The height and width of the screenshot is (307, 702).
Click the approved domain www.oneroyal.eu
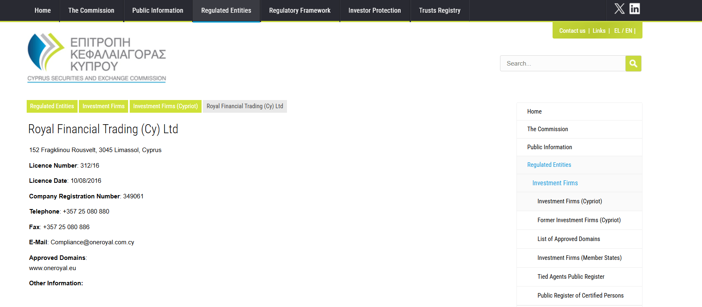point(53,268)
